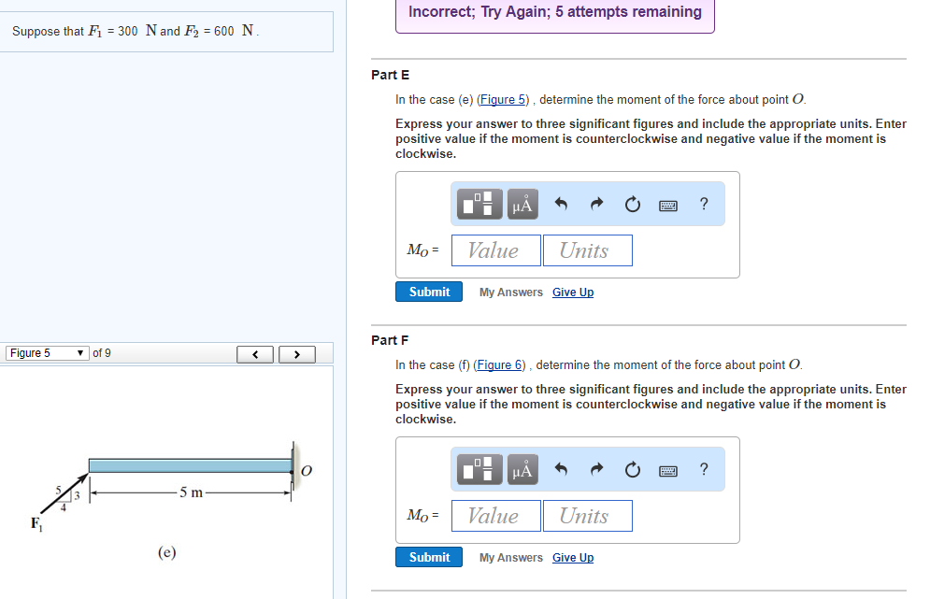Undo the last entry in Part E answer box
The height and width of the screenshot is (599, 930).
click(562, 204)
